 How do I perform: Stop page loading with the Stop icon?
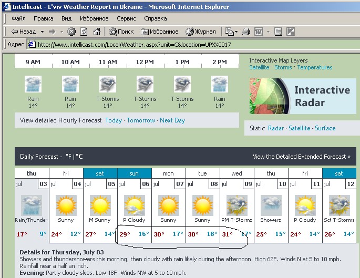click(71, 32)
